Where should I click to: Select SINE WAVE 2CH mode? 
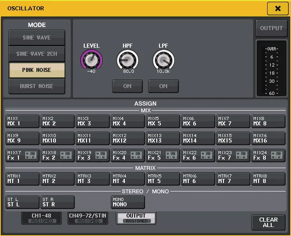(x=37, y=54)
